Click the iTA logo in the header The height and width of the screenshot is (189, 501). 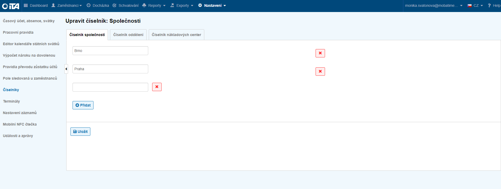pos(10,6)
